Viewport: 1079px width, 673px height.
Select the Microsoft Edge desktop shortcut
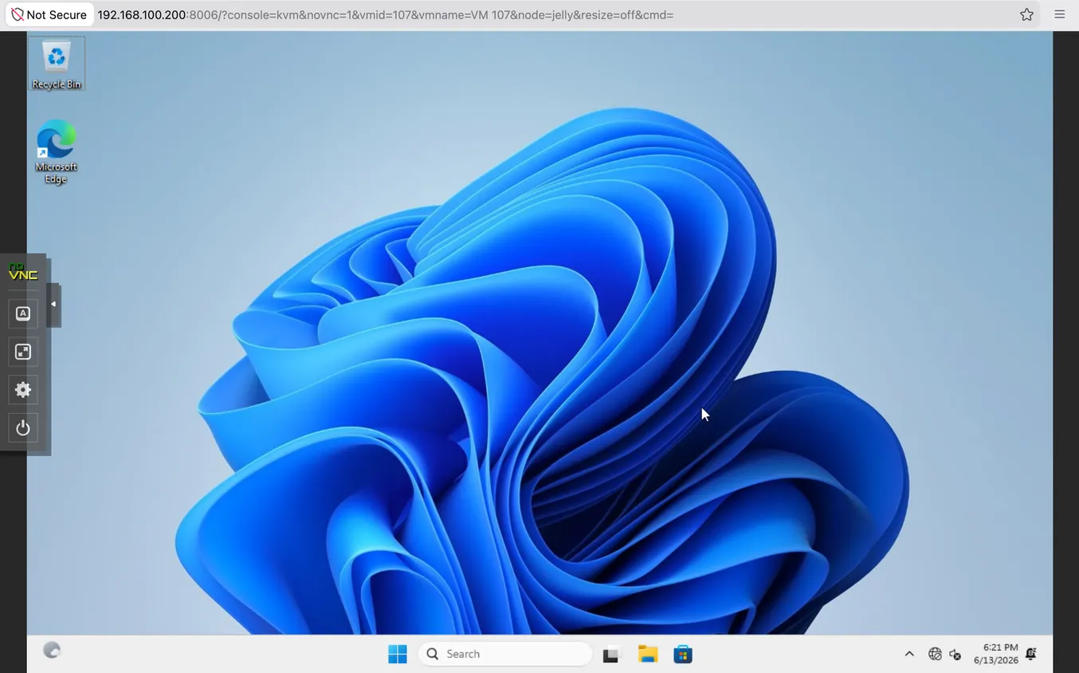tap(56, 152)
